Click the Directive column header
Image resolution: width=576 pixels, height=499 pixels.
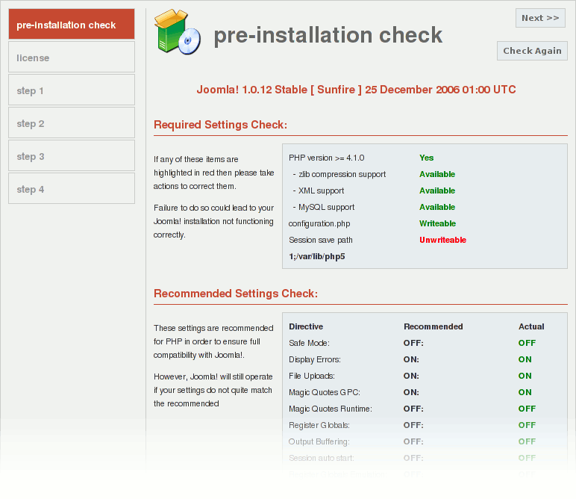pyautogui.click(x=306, y=326)
